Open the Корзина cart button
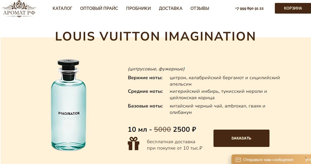 click(x=293, y=8)
